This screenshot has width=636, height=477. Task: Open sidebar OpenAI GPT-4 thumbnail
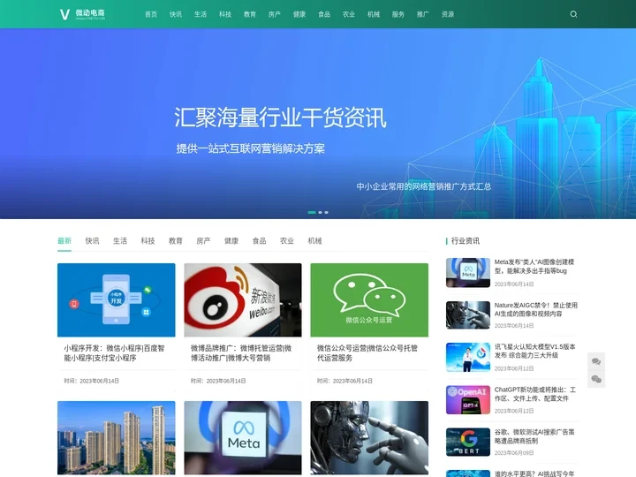pyautogui.click(x=468, y=400)
